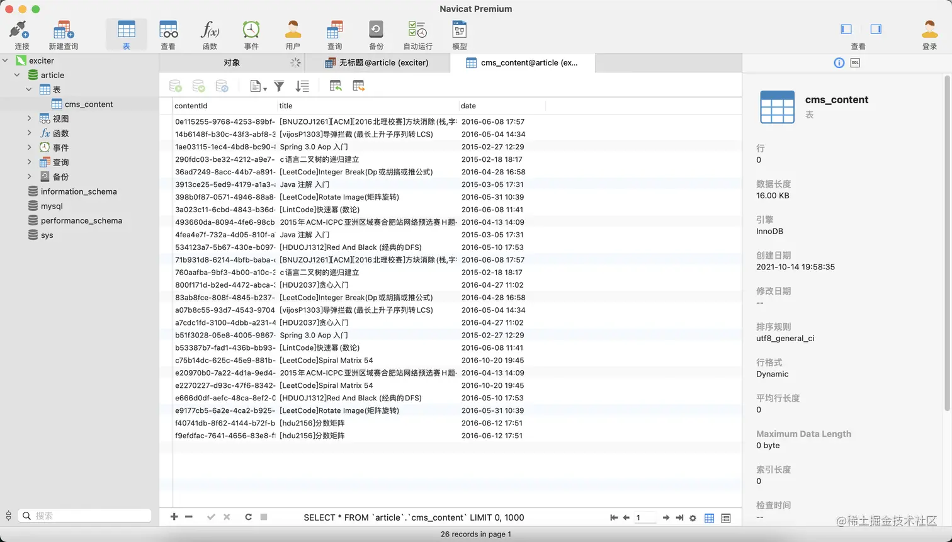
Task: Apply changes with checkmark button
Action: pyautogui.click(x=211, y=517)
